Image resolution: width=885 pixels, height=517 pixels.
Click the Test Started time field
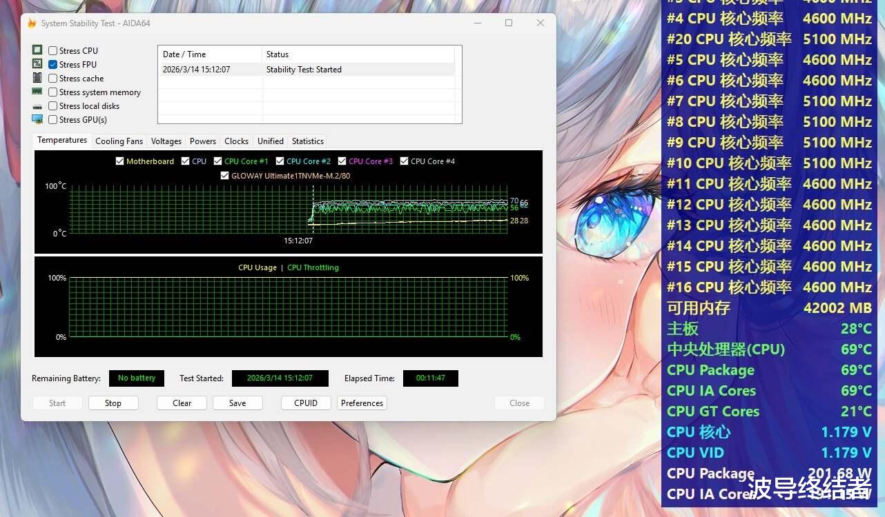pyautogui.click(x=280, y=378)
